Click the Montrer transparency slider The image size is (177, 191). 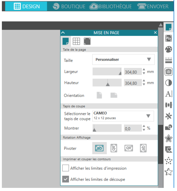coord(107,128)
